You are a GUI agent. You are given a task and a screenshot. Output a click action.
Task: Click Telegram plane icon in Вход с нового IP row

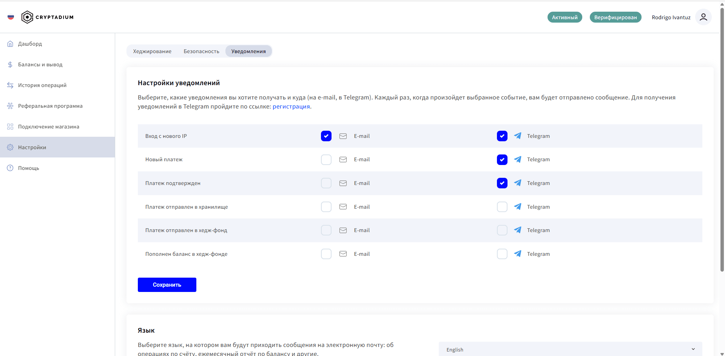[x=518, y=136]
